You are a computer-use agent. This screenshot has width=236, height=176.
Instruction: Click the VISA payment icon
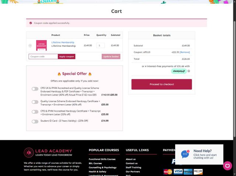(178, 172)
